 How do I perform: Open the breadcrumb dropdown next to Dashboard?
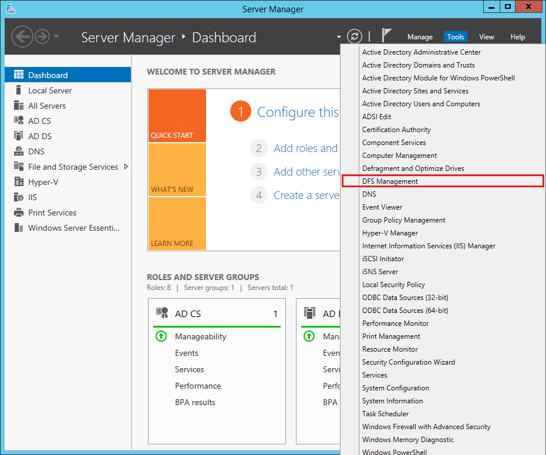tap(339, 36)
